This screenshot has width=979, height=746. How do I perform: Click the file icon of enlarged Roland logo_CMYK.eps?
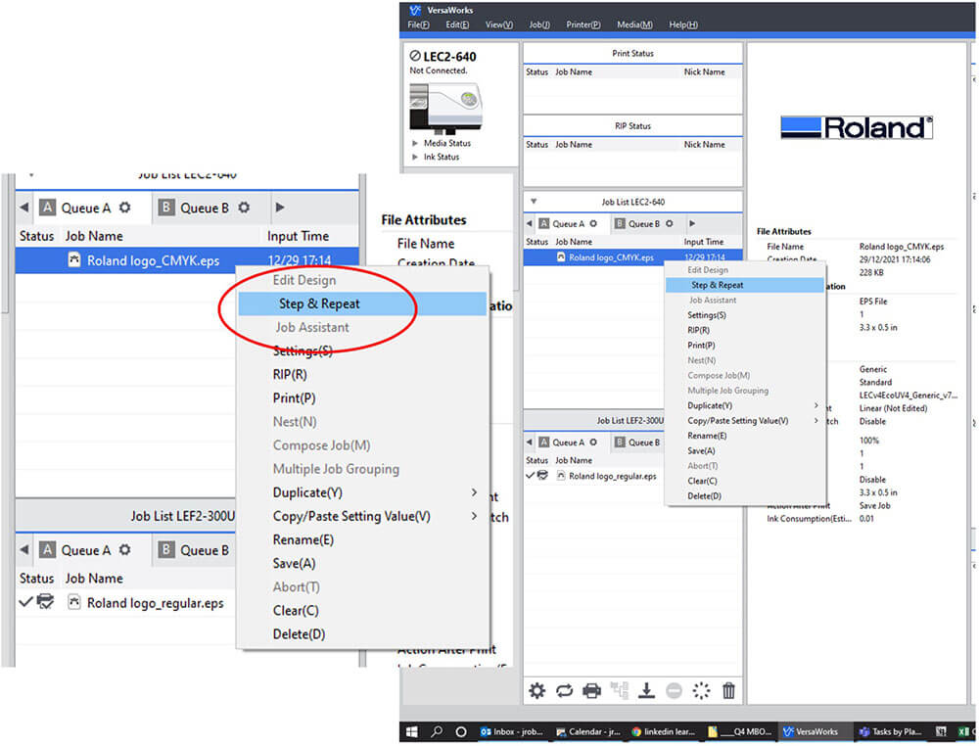coord(74,259)
